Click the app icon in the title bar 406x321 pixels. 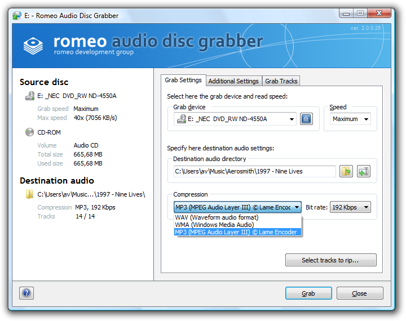[x=17, y=16]
